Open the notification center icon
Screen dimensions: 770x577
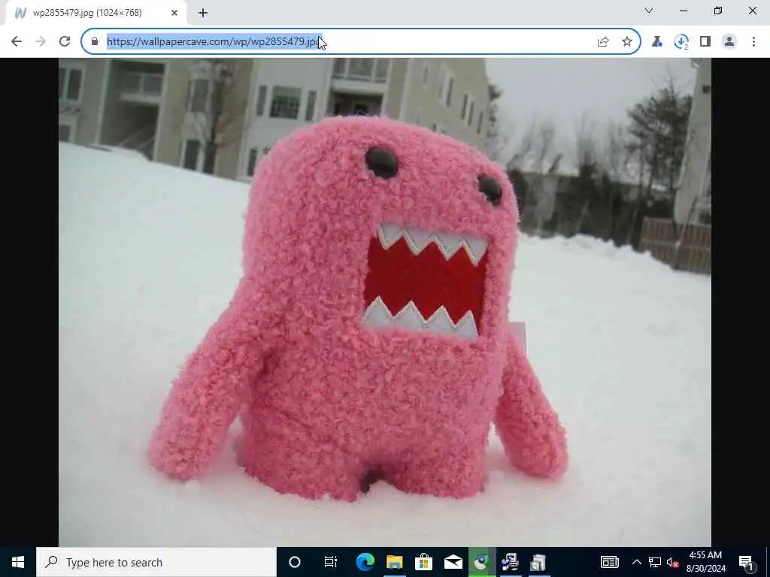[x=747, y=562]
